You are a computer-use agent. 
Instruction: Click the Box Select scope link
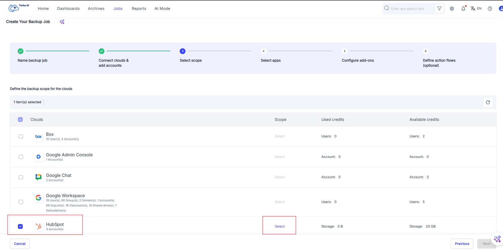[280, 136]
